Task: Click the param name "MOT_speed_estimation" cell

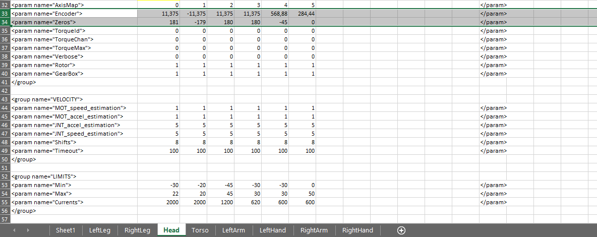Action: point(69,108)
